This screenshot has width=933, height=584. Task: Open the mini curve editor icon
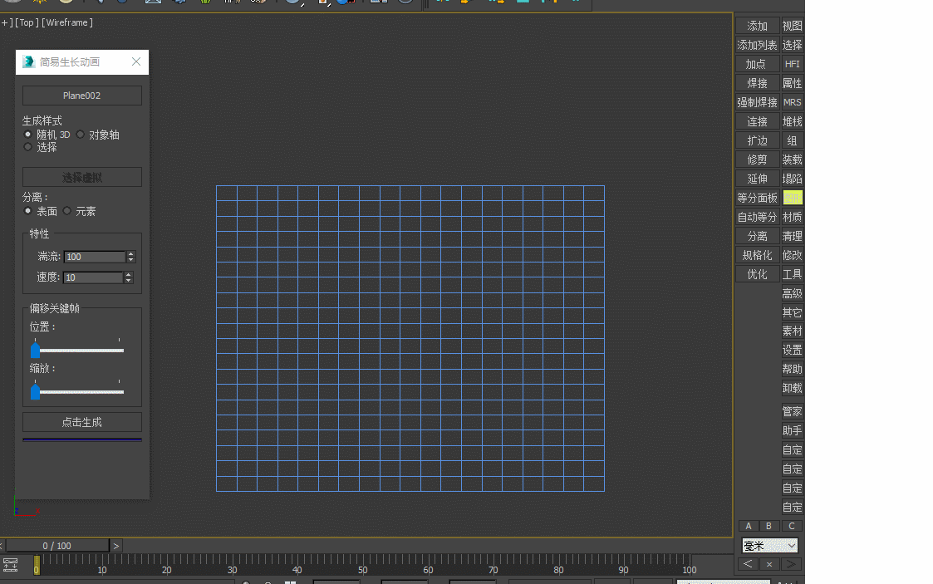click(11, 564)
